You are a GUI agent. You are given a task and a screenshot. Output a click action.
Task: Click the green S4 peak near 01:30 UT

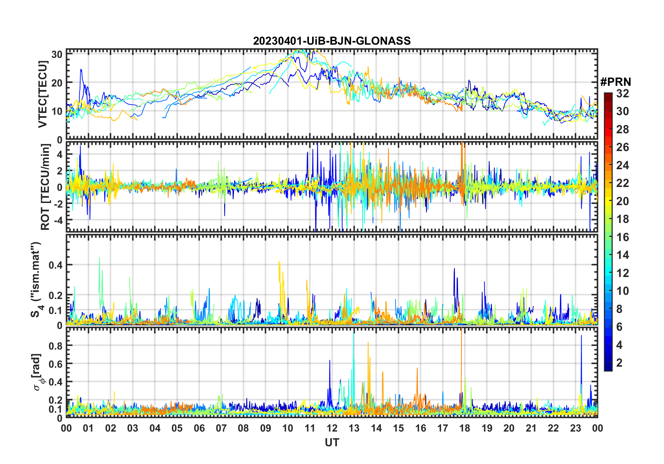(99, 258)
